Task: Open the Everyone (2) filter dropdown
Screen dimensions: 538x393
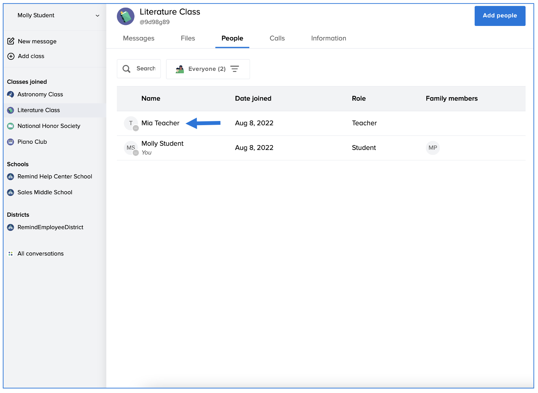Action: 208,69
